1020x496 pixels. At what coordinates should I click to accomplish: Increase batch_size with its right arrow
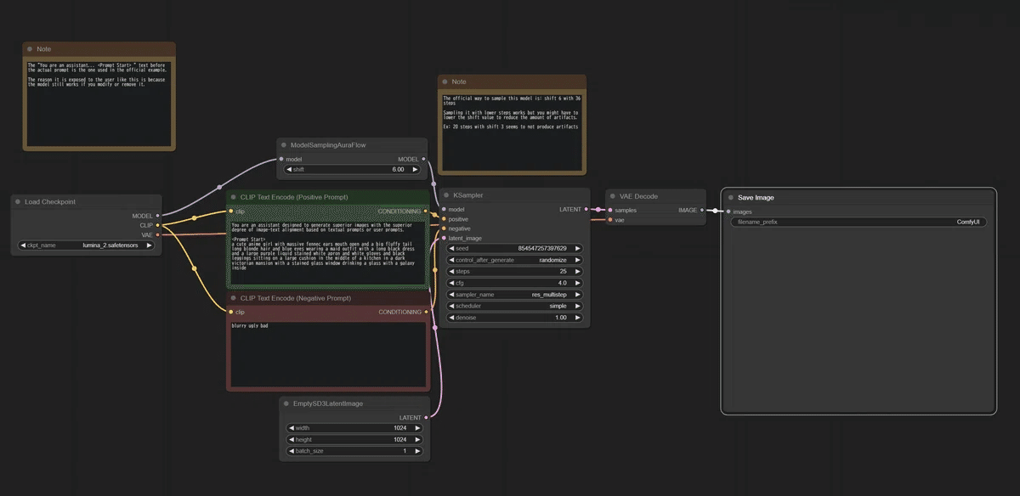(x=417, y=451)
